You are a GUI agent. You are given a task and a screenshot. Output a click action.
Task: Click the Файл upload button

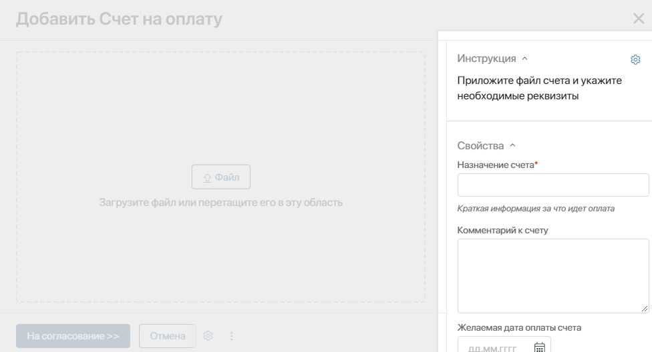221,177
